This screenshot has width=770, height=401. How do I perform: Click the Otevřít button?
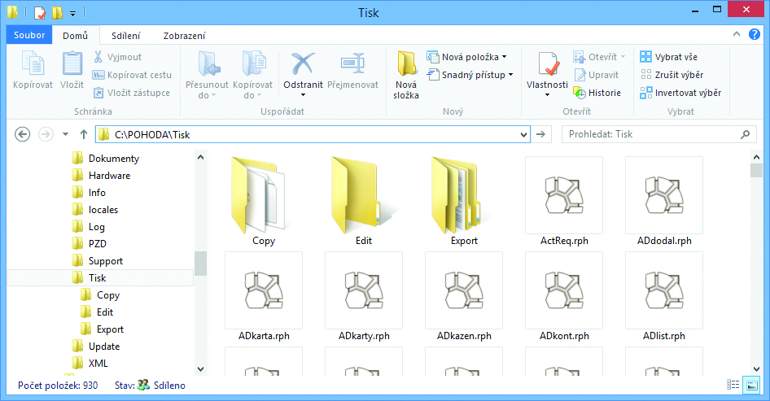(x=600, y=57)
